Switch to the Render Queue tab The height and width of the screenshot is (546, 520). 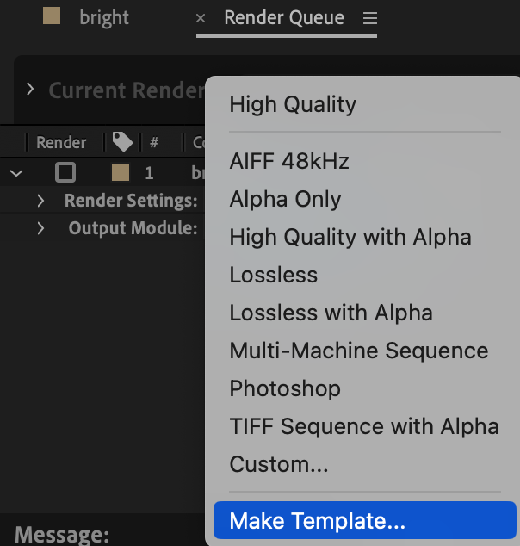(283, 18)
